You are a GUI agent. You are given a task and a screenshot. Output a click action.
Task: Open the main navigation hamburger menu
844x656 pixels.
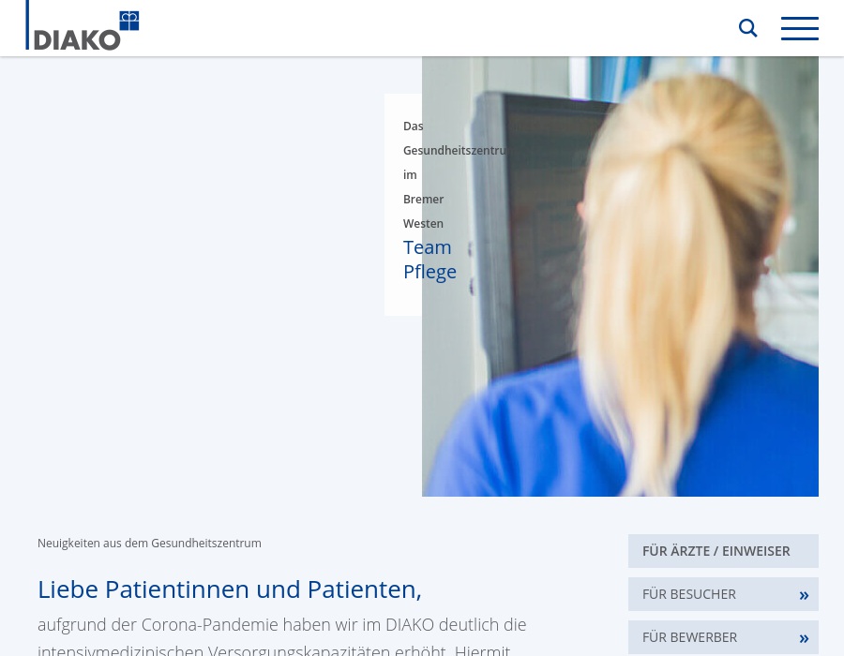pos(799,28)
